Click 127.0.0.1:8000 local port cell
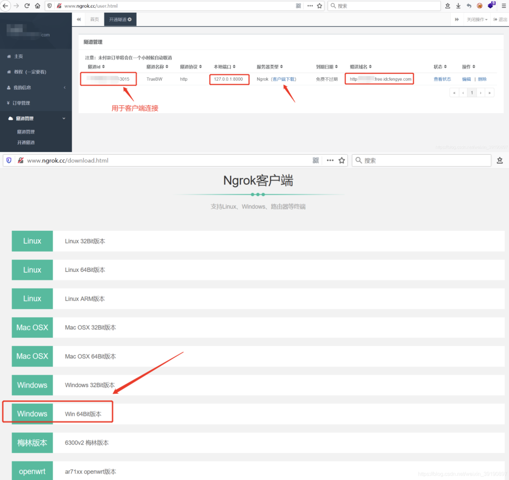Screen dimensions: 509x480 [228, 79]
